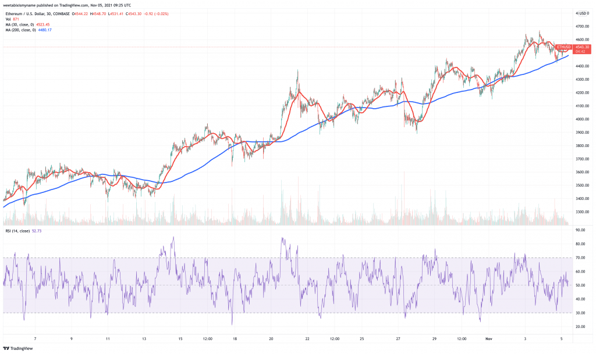The width and height of the screenshot is (596, 354).
Task: Click the close value C4543.30
Action: pos(134,13)
